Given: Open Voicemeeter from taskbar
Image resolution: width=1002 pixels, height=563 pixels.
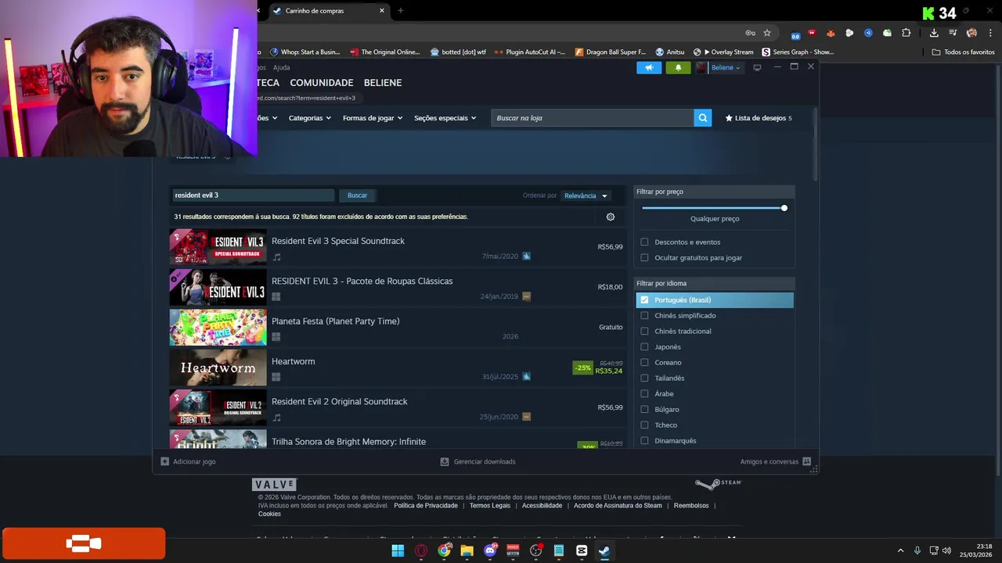Looking at the screenshot, I should pos(513,550).
